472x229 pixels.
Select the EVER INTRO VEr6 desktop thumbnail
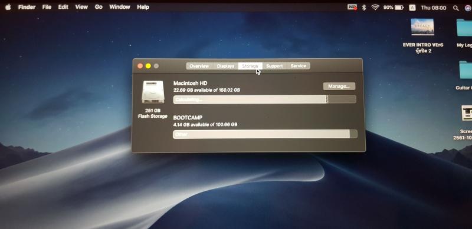[422, 27]
